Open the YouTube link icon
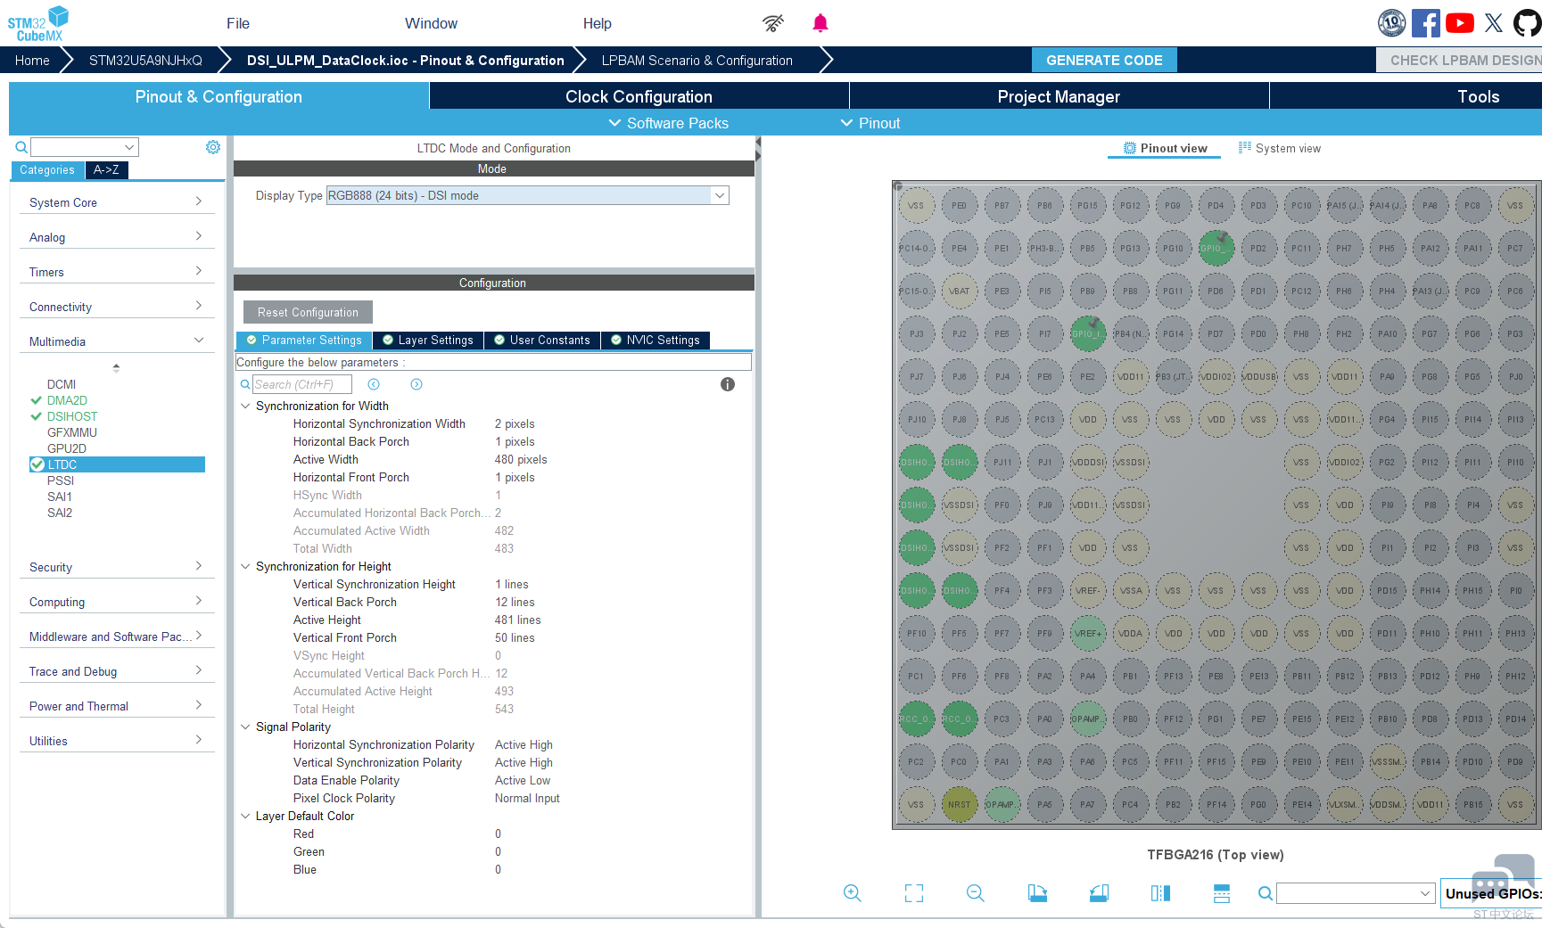Image resolution: width=1542 pixels, height=928 pixels. click(1459, 23)
